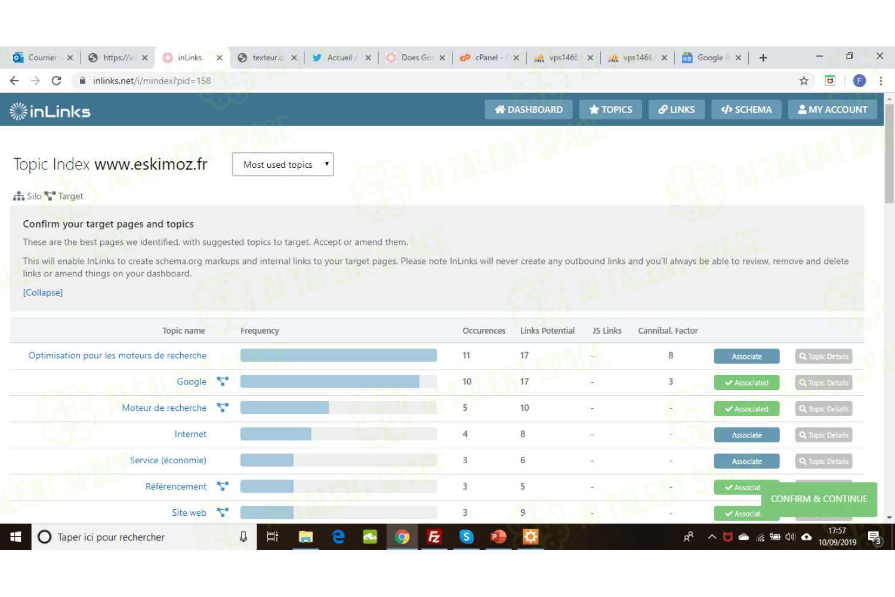895x597 pixels.
Task: Click the frequency bar for Internet
Action: click(338, 434)
